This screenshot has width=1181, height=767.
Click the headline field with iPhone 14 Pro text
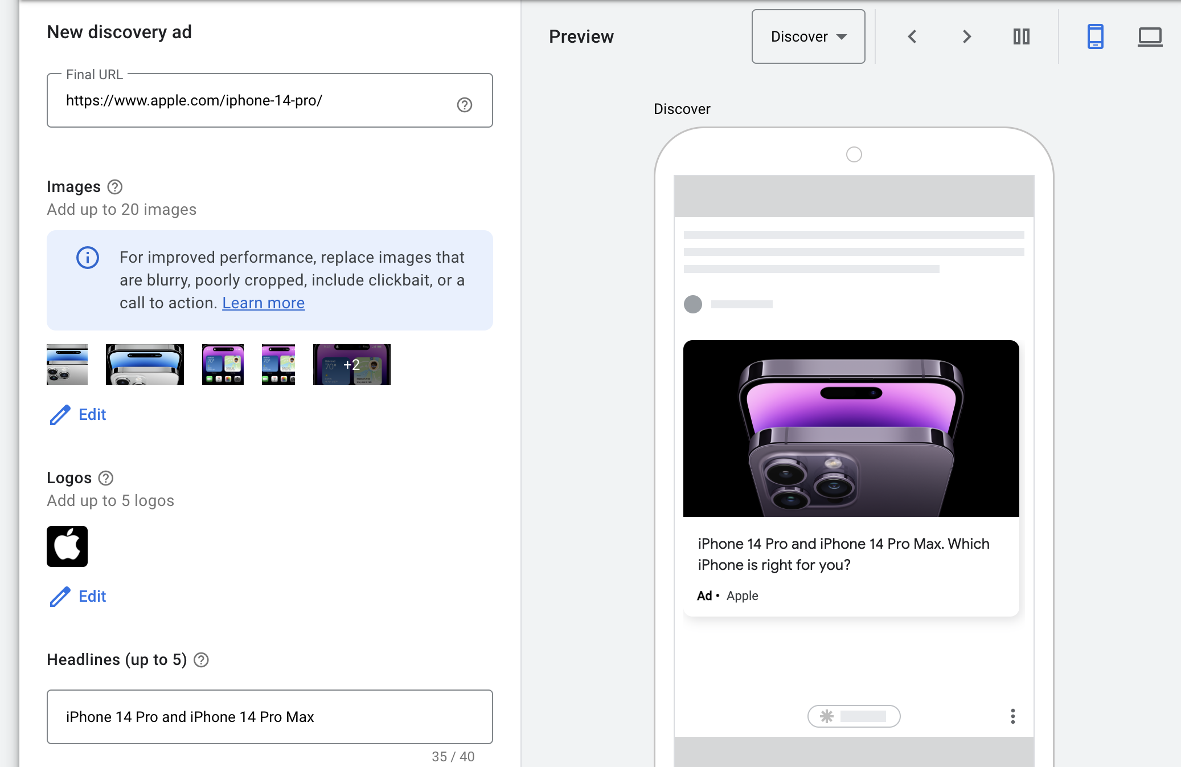(x=270, y=717)
